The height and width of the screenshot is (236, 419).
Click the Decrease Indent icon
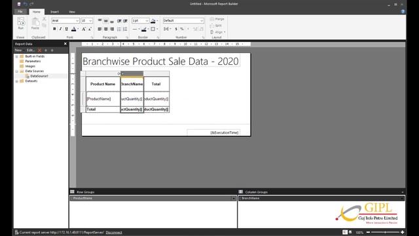click(119, 20)
